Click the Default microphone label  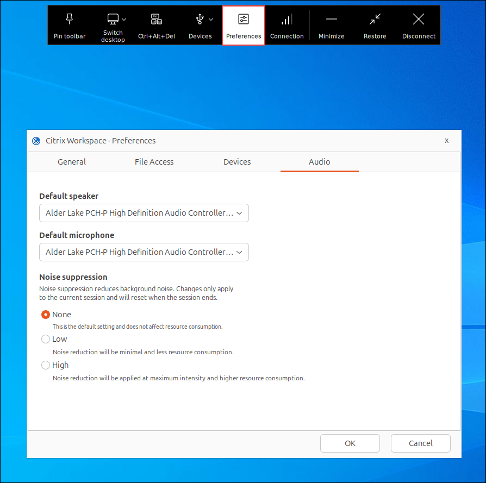(x=77, y=235)
